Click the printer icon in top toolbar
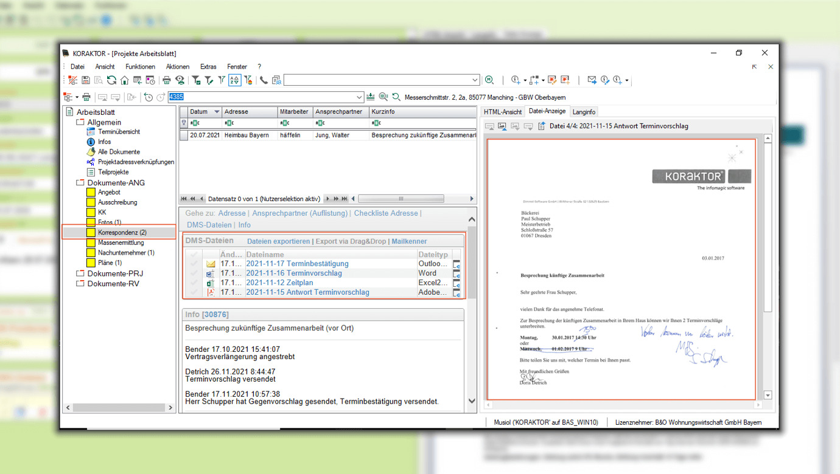 (166, 80)
